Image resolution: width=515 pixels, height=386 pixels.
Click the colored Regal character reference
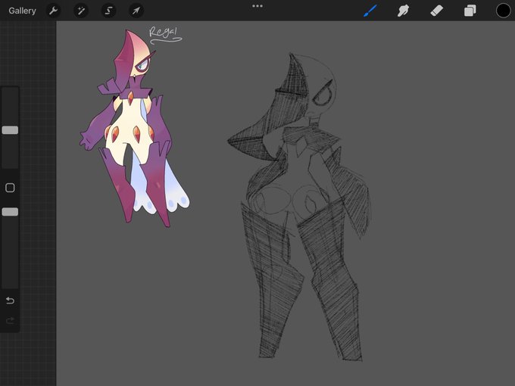[135, 128]
